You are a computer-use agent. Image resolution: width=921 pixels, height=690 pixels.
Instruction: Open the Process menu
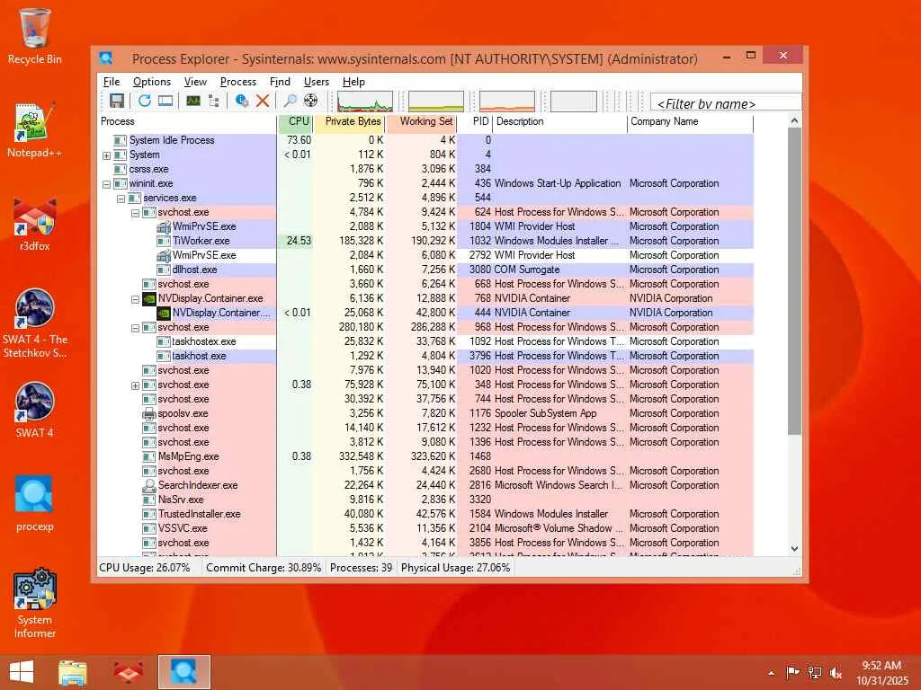click(237, 82)
